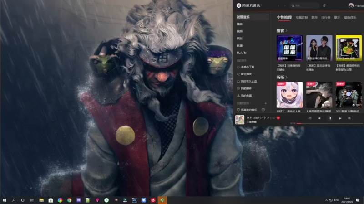Open Windows taskbar search
Screen dimensions: 364x204
[14, 200]
